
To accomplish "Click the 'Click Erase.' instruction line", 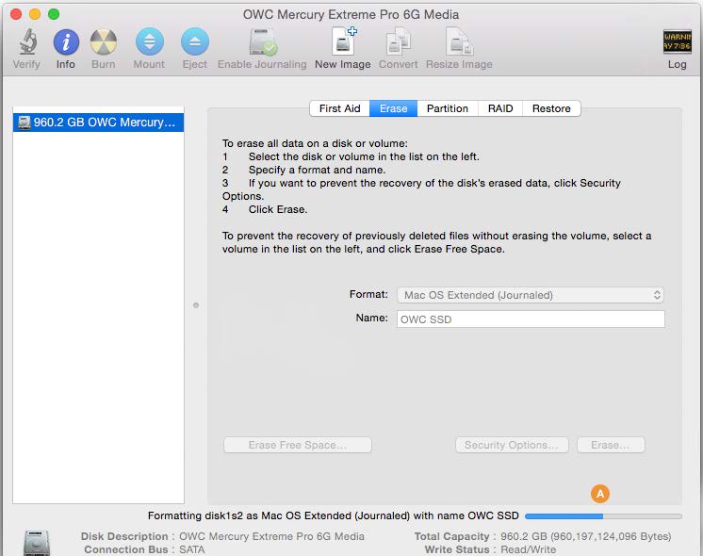I will coord(278,209).
